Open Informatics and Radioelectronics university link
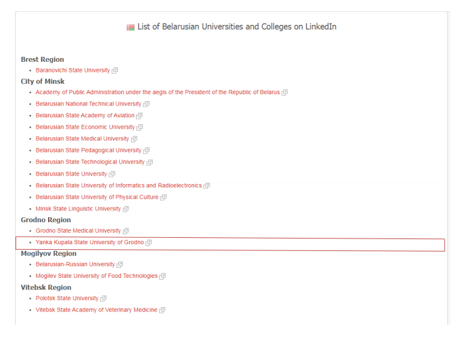This screenshot has width=461, height=339. coord(119,185)
